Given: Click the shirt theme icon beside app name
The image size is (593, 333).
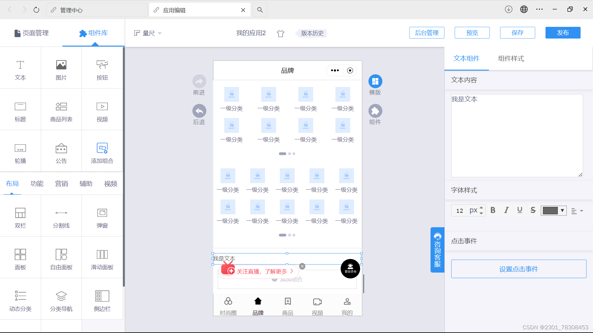Looking at the screenshot, I should (280, 34).
